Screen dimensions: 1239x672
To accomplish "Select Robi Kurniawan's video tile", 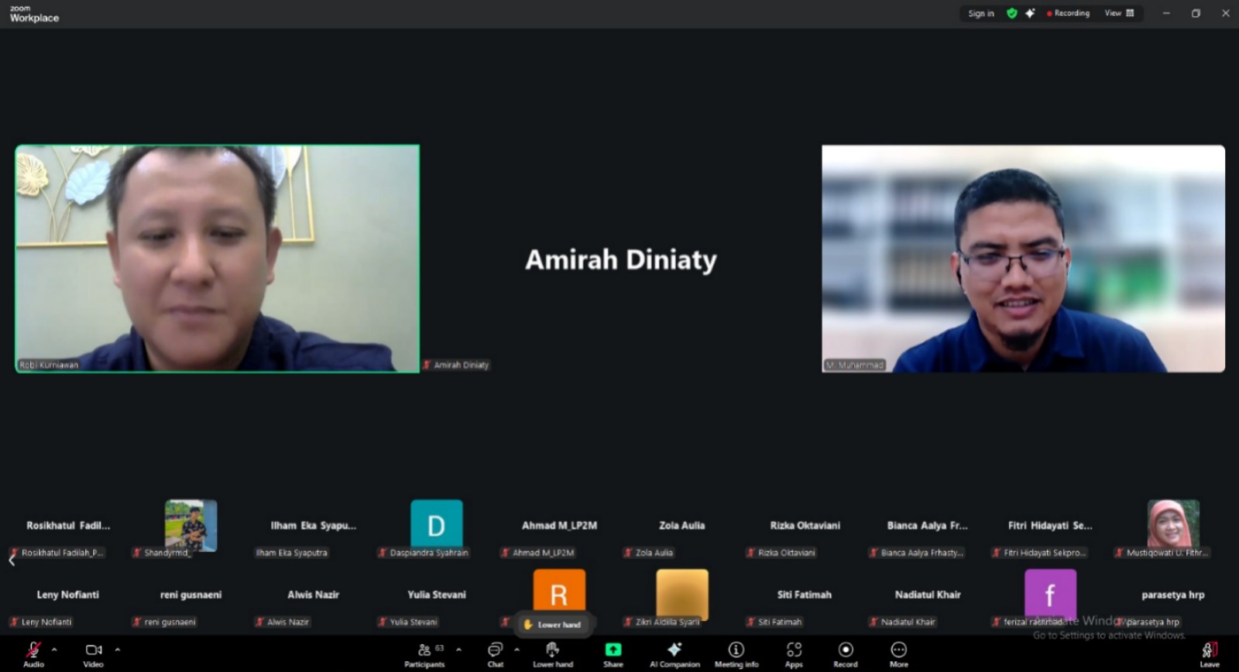I will 218,259.
